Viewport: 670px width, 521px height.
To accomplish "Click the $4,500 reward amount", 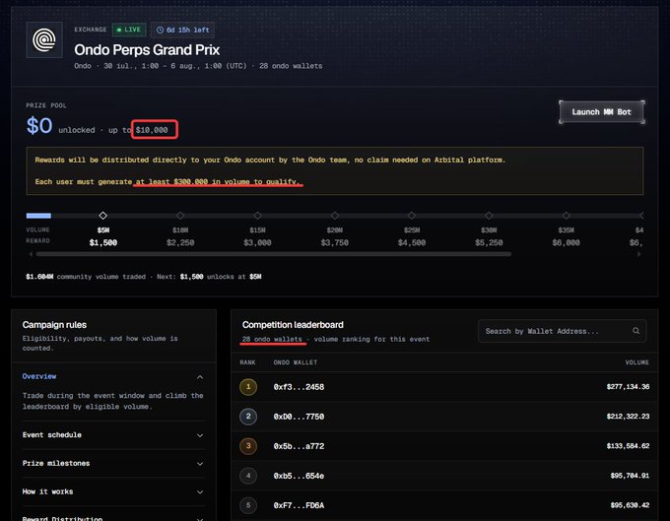I will pyautogui.click(x=412, y=242).
